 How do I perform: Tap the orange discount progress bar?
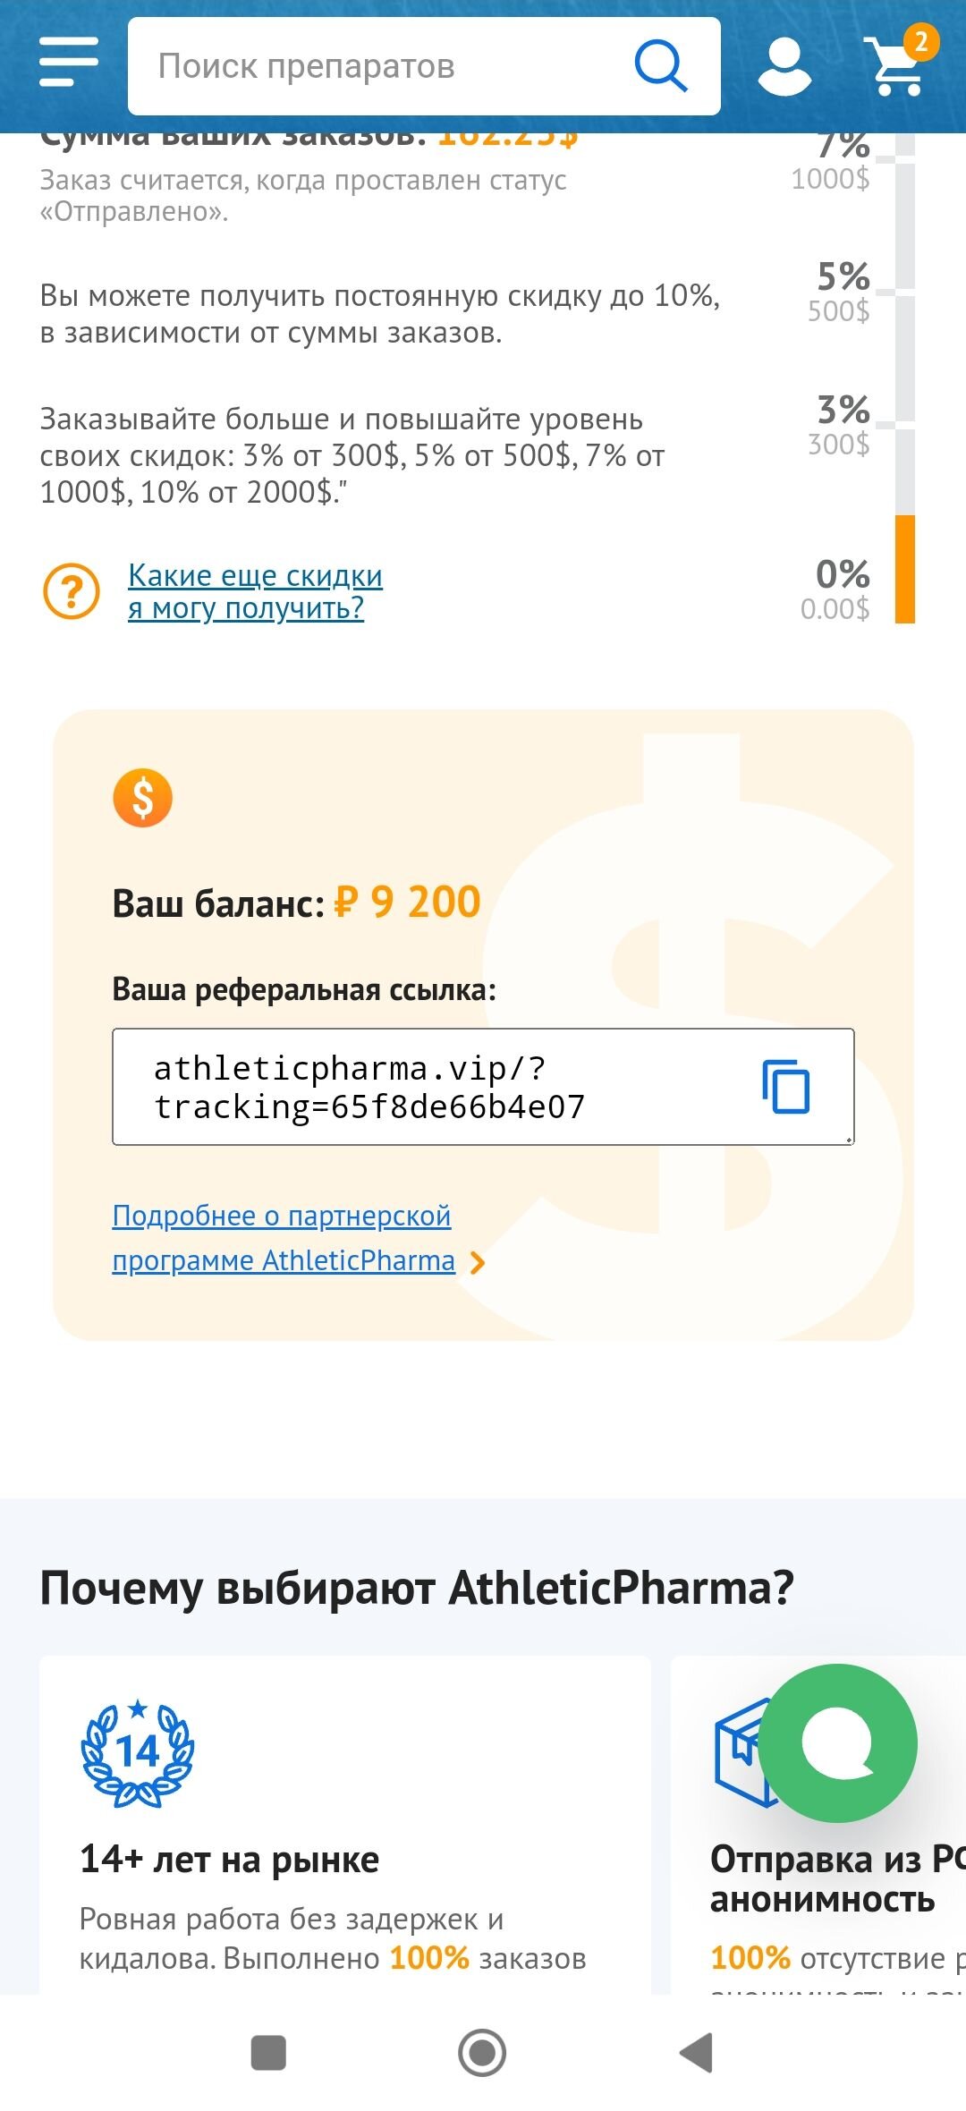905,569
